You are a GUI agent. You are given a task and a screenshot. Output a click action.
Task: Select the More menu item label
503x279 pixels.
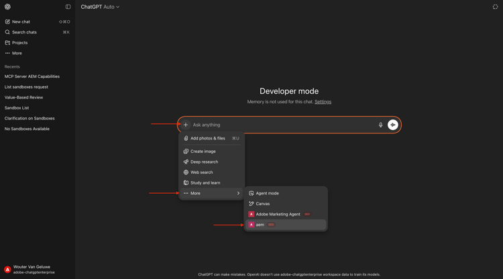195,193
